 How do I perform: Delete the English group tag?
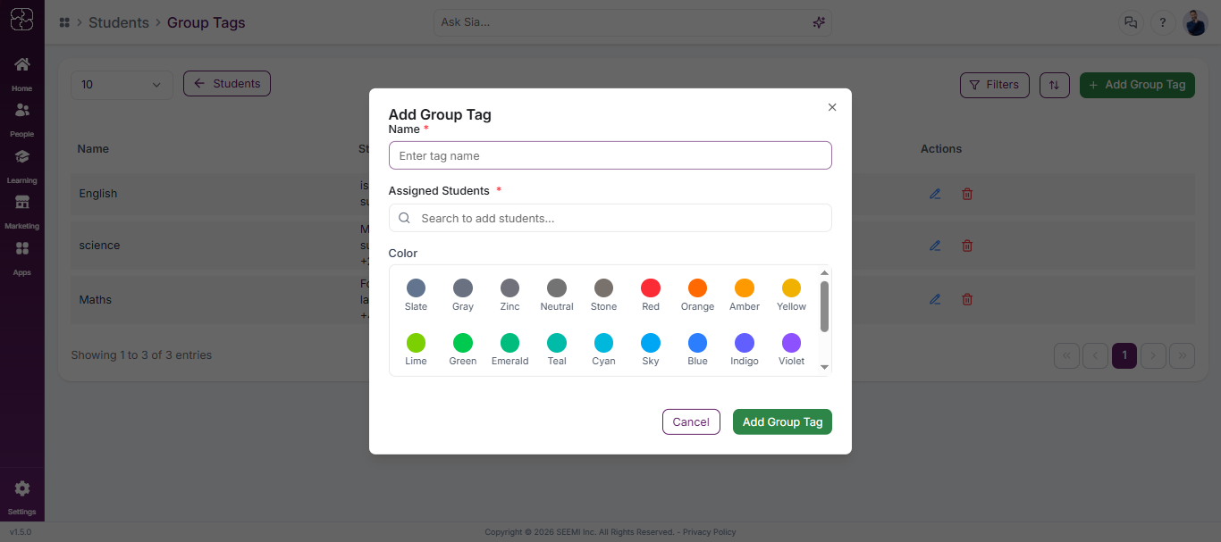(x=967, y=194)
